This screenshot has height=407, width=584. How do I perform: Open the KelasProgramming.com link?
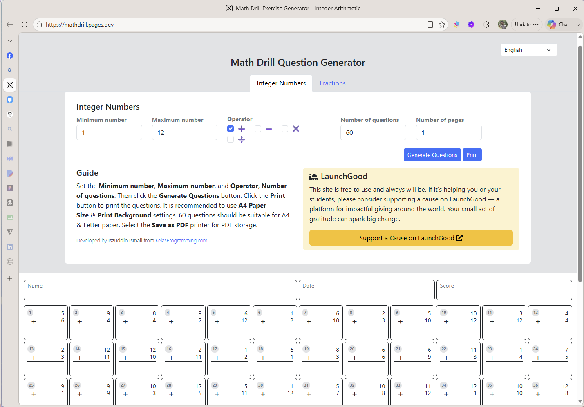pyautogui.click(x=181, y=241)
